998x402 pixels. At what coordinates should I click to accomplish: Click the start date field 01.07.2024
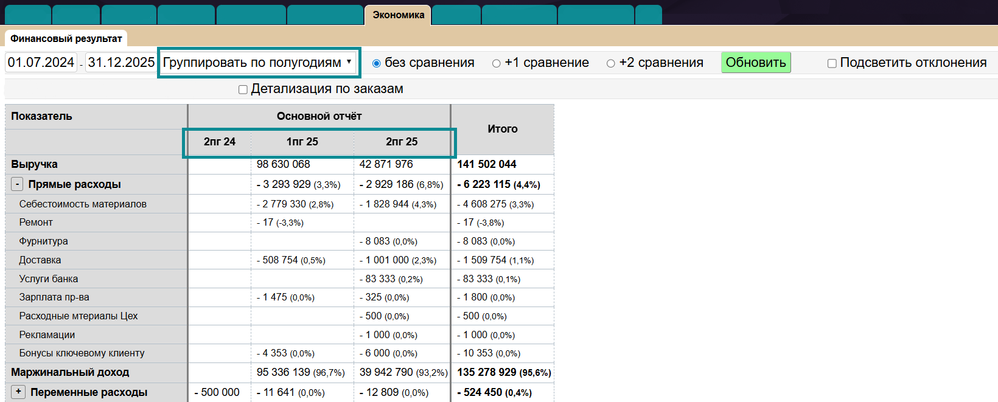[41, 63]
